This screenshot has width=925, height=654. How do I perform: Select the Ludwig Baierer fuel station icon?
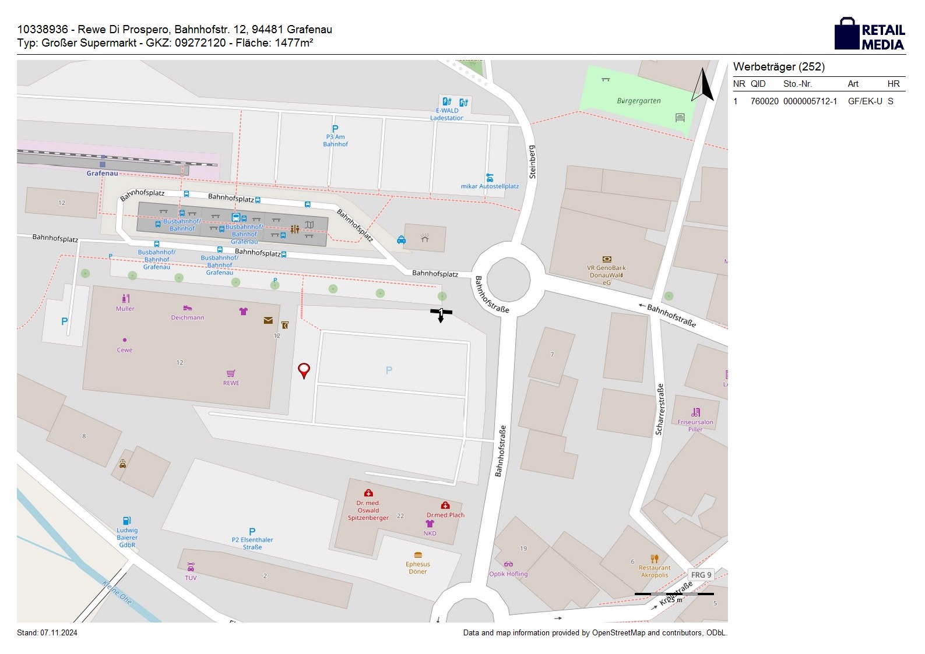[x=126, y=521]
